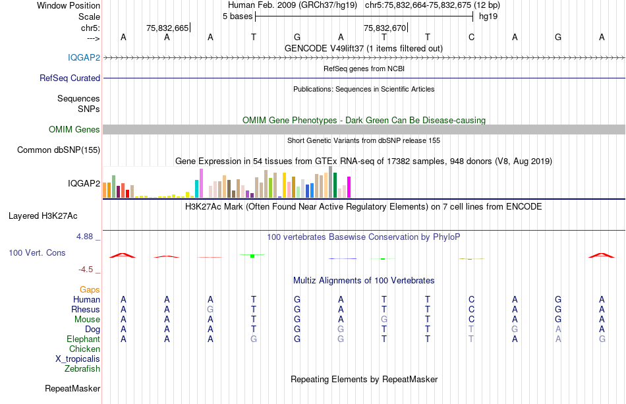This screenshot has width=626, height=404.
Task: Click the orange Gaps row label
Action: (x=90, y=289)
